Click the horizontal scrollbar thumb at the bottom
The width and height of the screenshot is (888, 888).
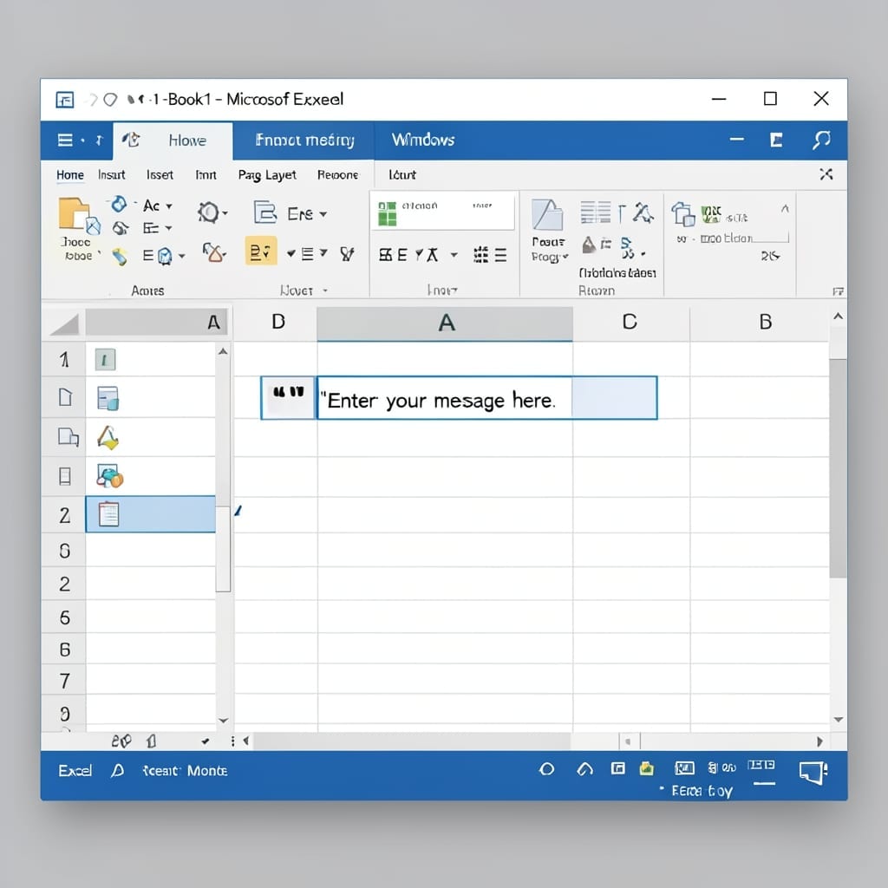412,741
